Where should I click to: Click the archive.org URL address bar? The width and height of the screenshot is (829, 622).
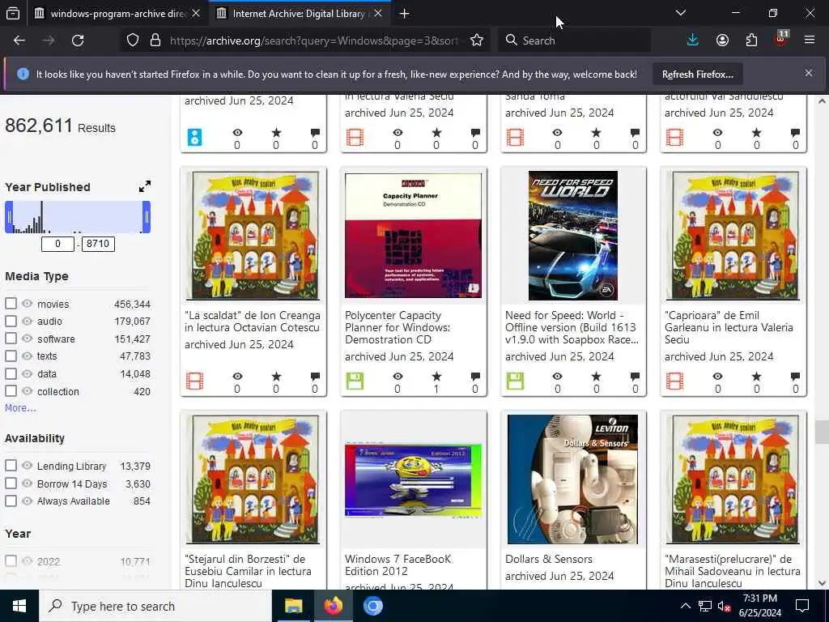[315, 40]
